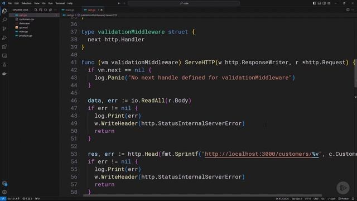
Task: Open products.go in the Explorer
Action: (34, 36)
